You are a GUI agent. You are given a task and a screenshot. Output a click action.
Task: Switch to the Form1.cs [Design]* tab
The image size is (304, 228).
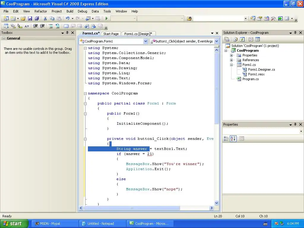coord(138,34)
